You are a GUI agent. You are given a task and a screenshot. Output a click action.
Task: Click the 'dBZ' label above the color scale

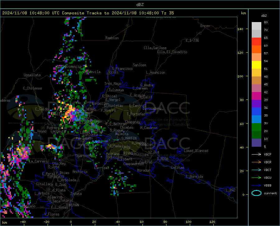coord(264,16)
